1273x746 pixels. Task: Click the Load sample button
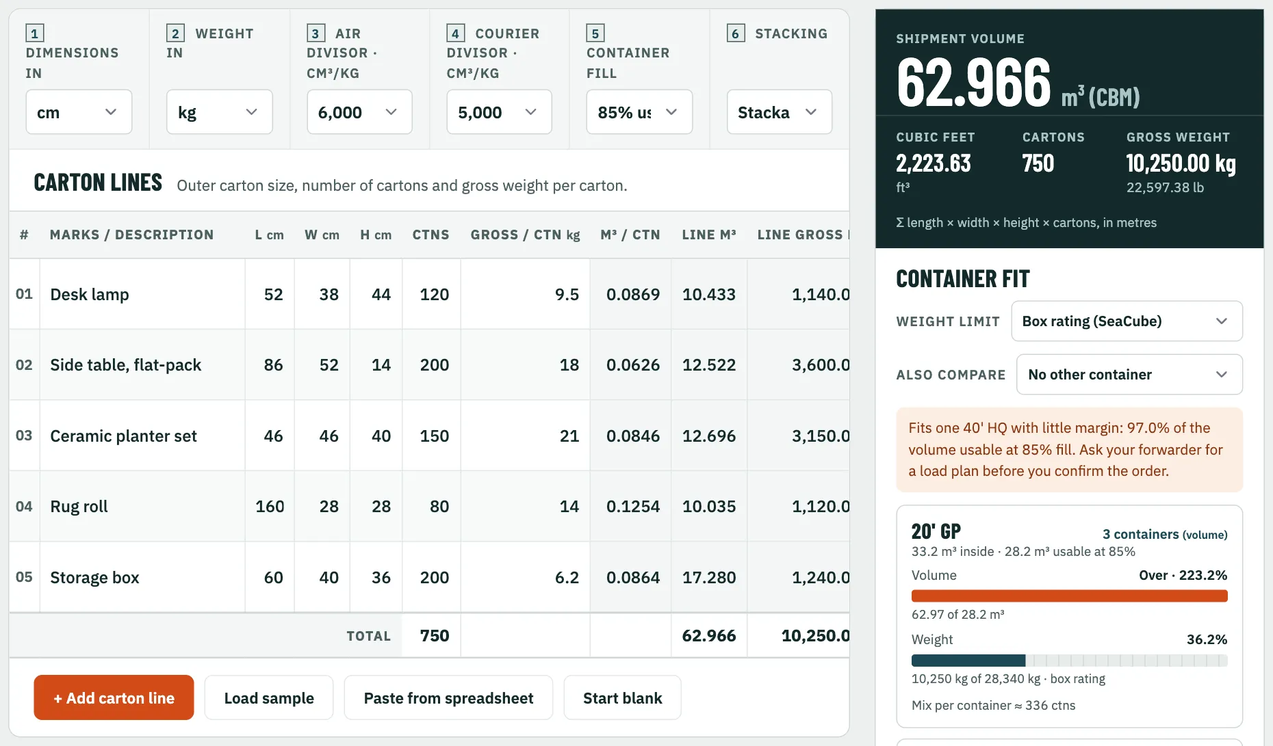coord(269,697)
